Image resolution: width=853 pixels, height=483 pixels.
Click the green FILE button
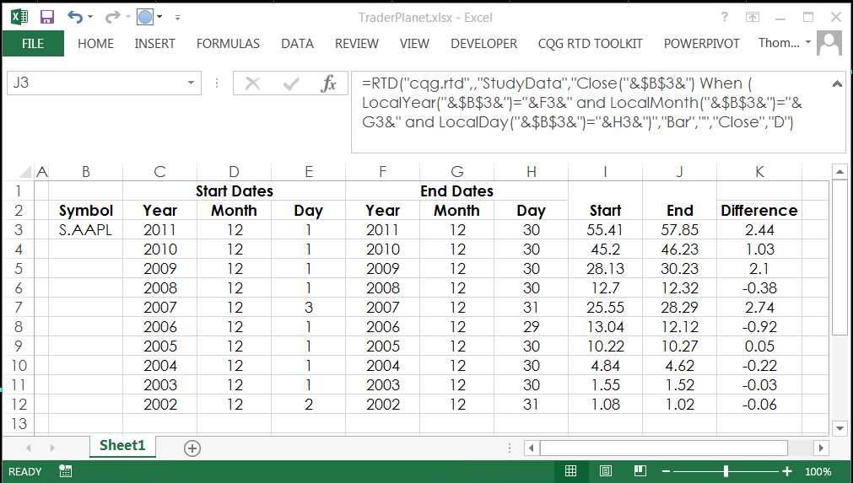[x=33, y=44]
